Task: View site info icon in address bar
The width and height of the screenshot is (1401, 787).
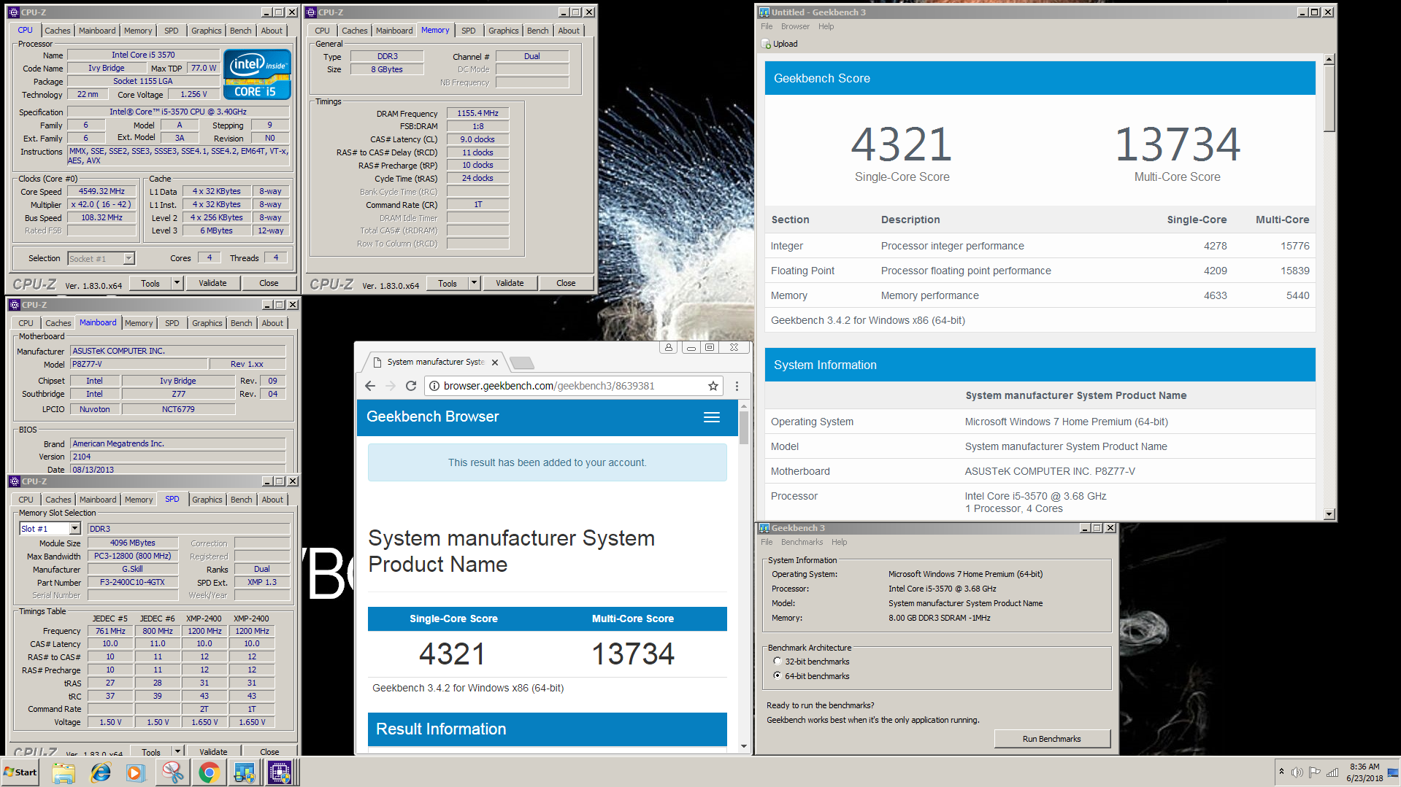Action: tap(434, 386)
